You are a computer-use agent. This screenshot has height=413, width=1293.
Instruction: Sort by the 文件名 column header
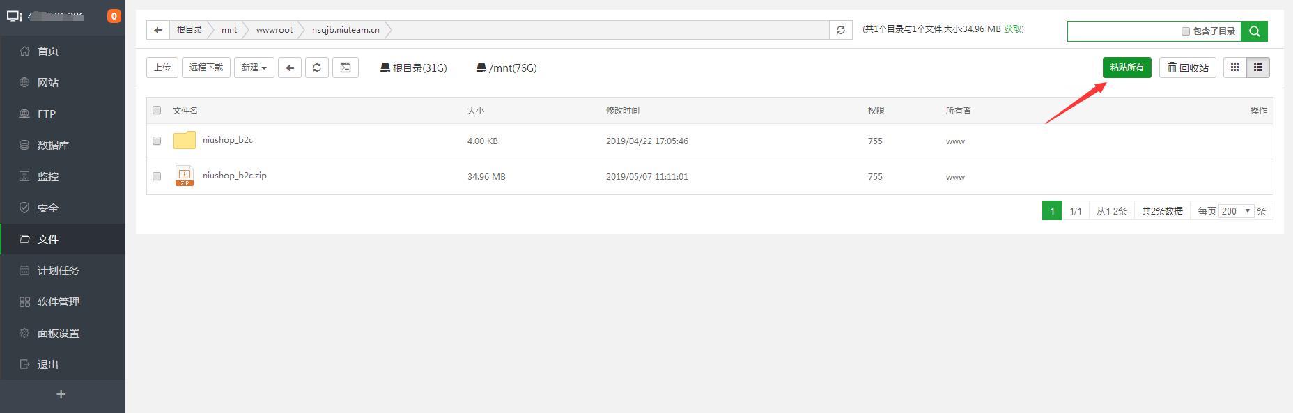[x=185, y=110]
